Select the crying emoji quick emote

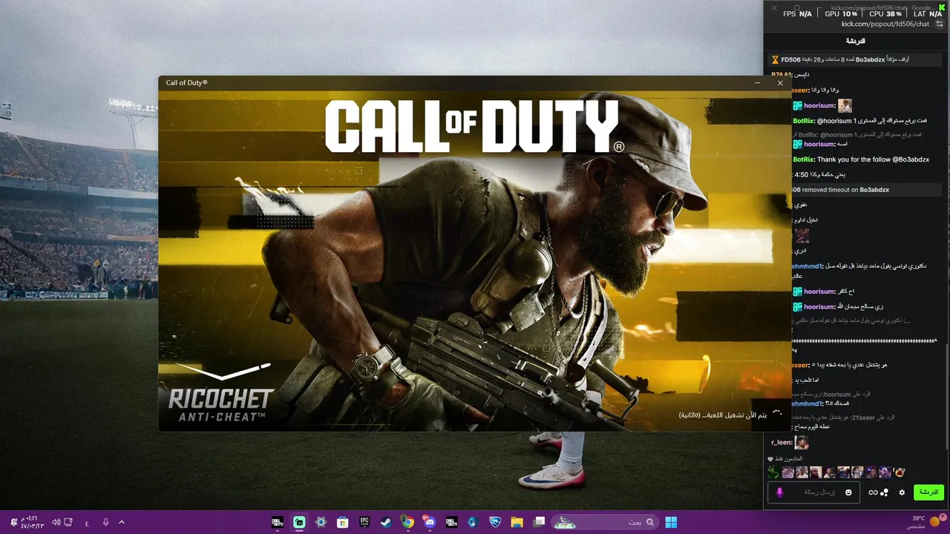point(899,472)
